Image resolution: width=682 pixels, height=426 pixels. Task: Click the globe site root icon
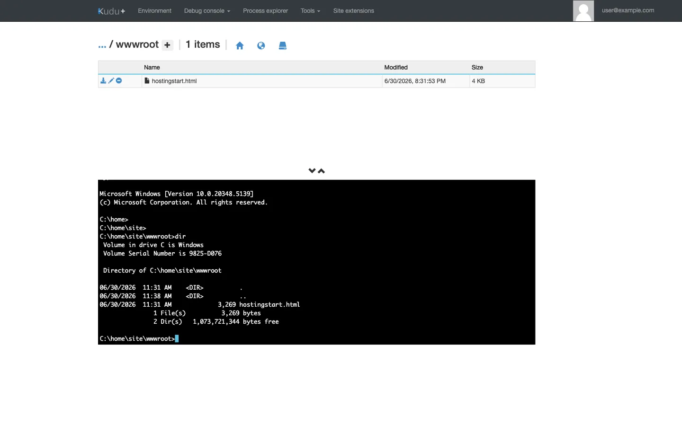point(261,45)
